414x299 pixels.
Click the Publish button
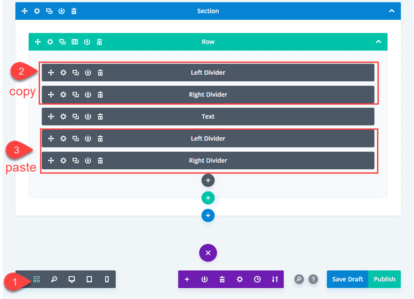click(x=384, y=279)
